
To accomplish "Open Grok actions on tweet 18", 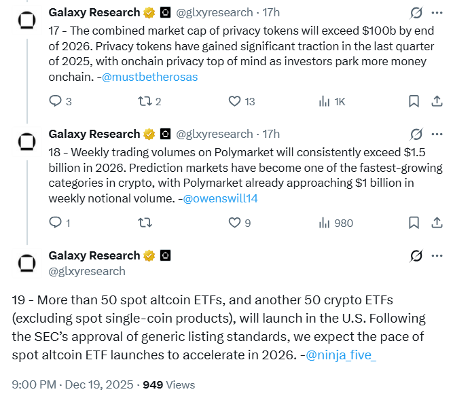I will [416, 134].
